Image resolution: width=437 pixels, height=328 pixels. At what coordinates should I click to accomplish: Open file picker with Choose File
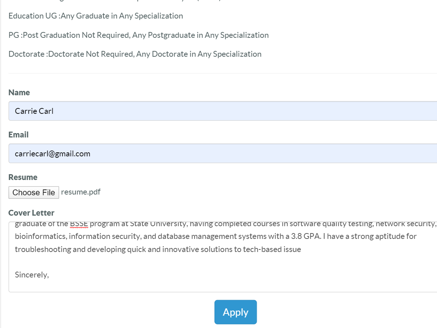tap(34, 192)
